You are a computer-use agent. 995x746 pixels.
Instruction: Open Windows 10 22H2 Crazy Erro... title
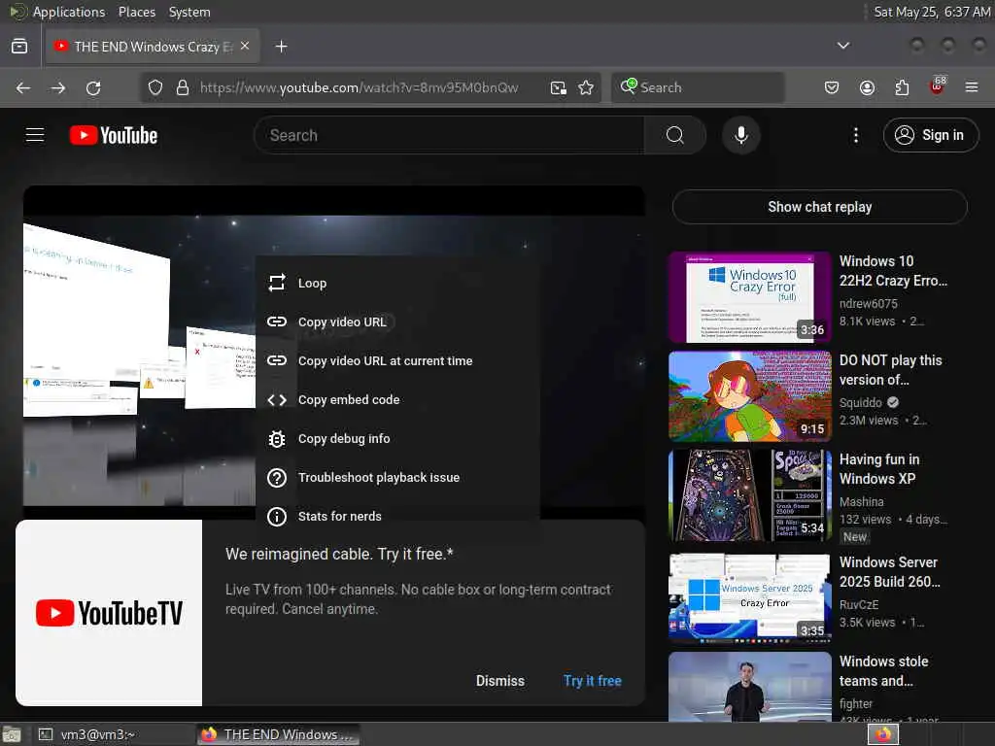pyautogui.click(x=893, y=271)
